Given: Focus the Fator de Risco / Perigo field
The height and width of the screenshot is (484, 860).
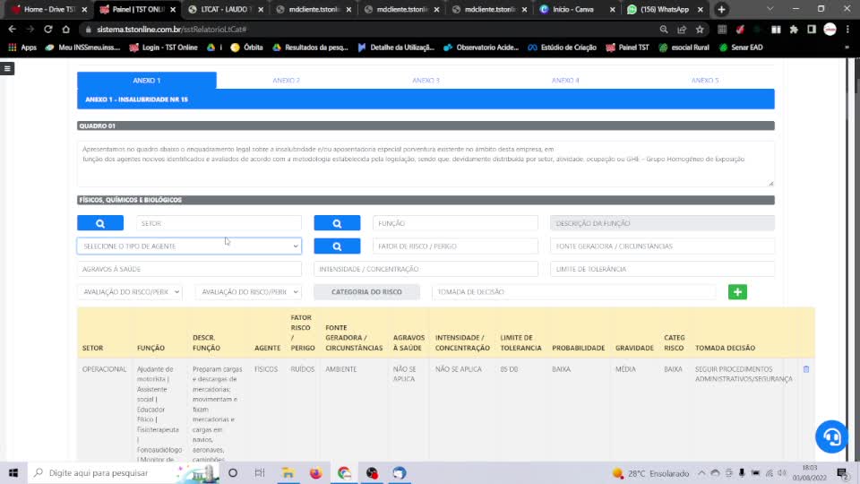Looking at the screenshot, I should (x=455, y=246).
